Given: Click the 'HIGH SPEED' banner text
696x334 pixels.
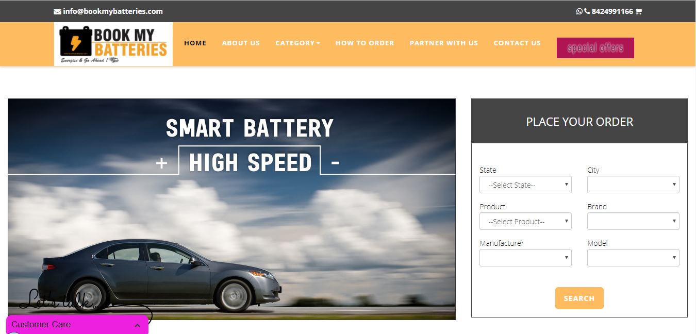Looking at the screenshot, I should (x=251, y=163).
